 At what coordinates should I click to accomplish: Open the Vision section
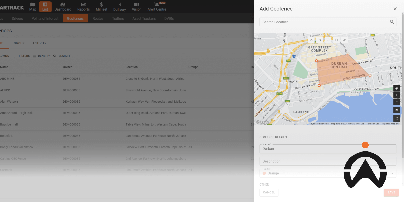point(137,7)
